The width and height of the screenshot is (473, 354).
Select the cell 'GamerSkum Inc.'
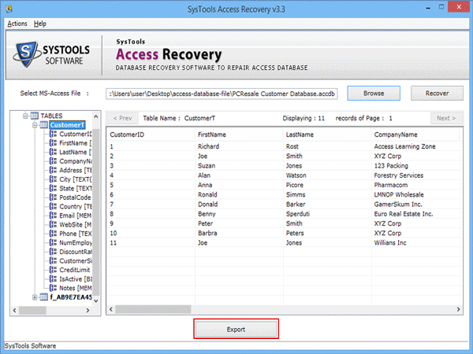(x=398, y=204)
